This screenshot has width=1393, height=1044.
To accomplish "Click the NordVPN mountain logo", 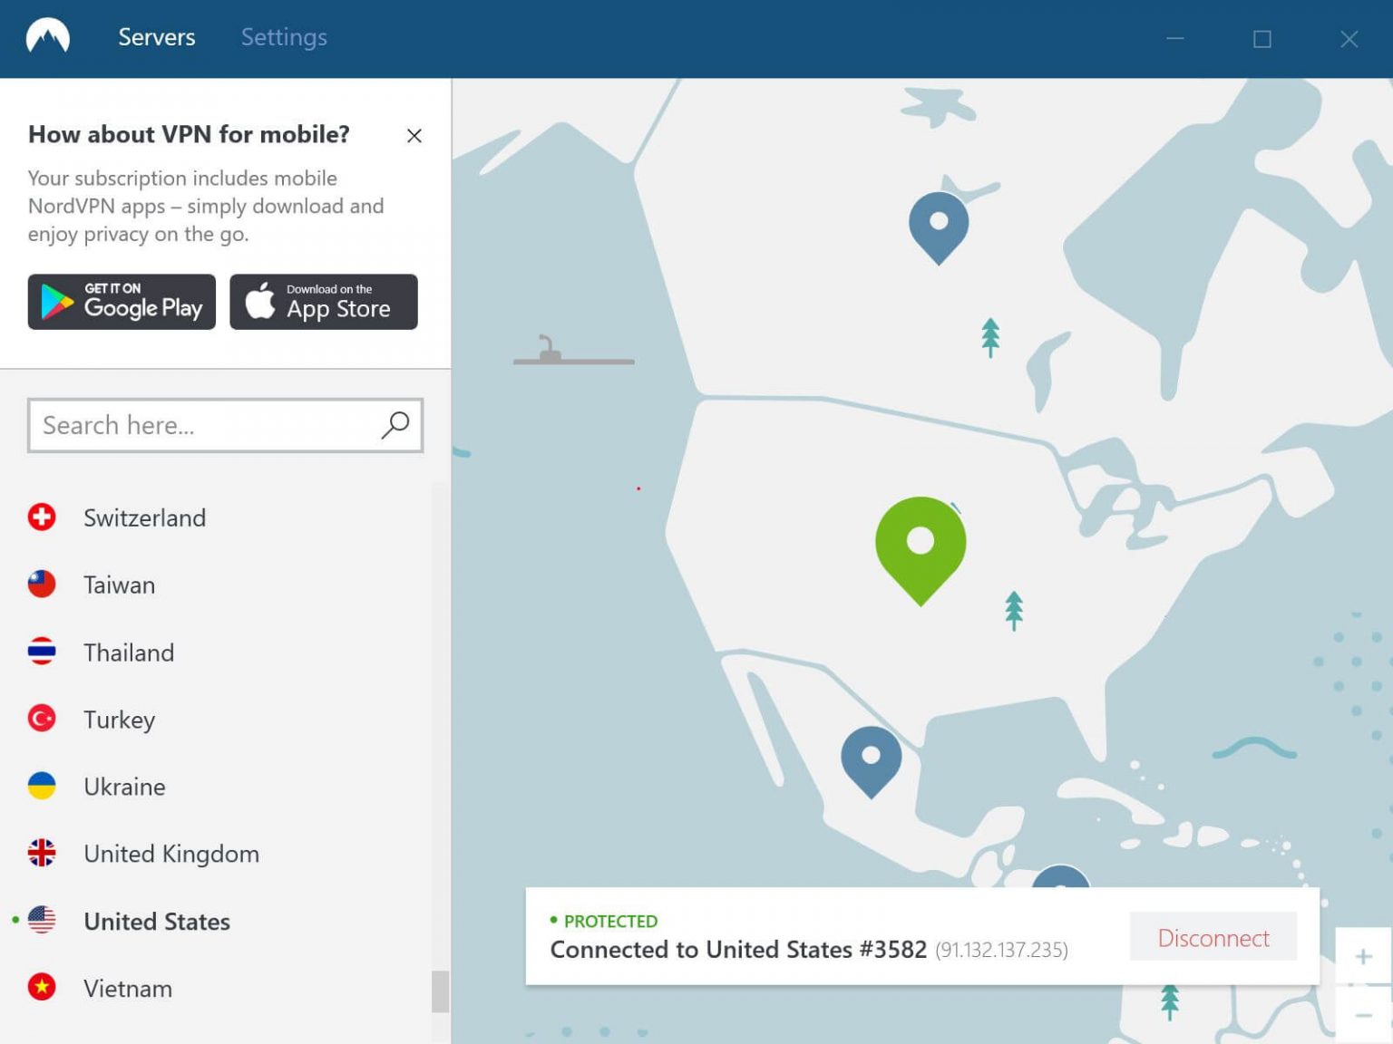I will (48, 37).
